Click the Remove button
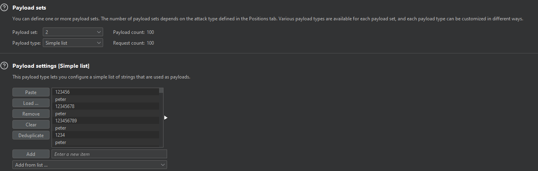The height and width of the screenshot is (171, 538). (31, 114)
